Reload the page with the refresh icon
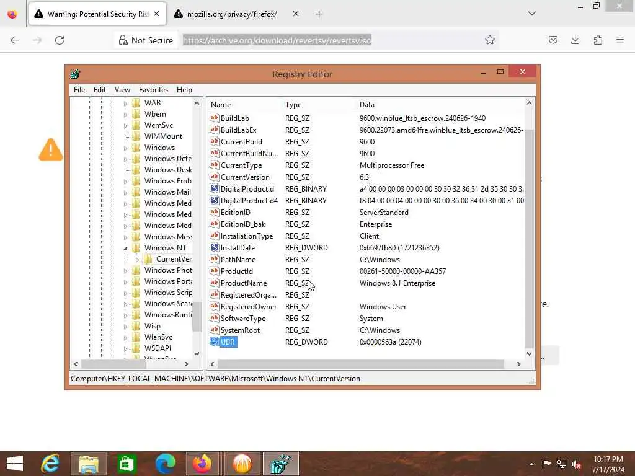Viewport: 635px width, 476px height. coord(60,40)
